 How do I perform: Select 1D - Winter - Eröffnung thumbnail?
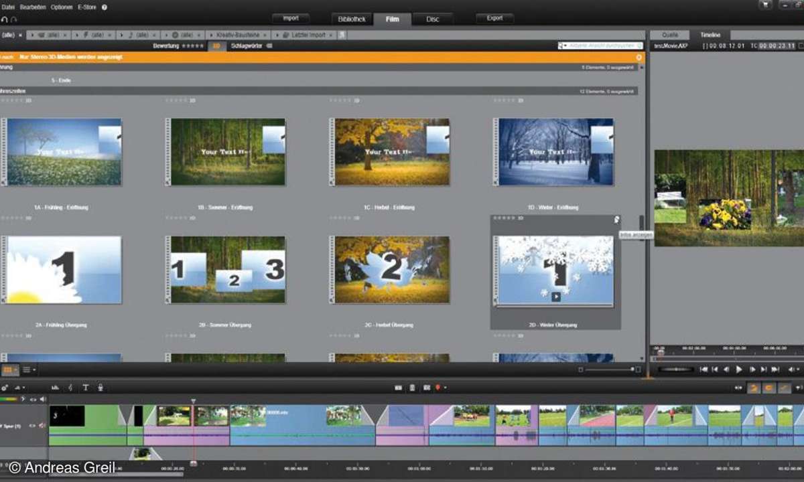[555, 152]
